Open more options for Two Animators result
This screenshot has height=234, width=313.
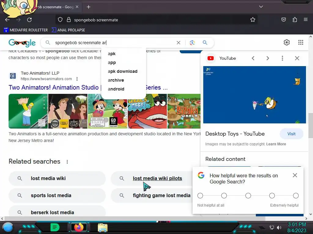(x=77, y=79)
